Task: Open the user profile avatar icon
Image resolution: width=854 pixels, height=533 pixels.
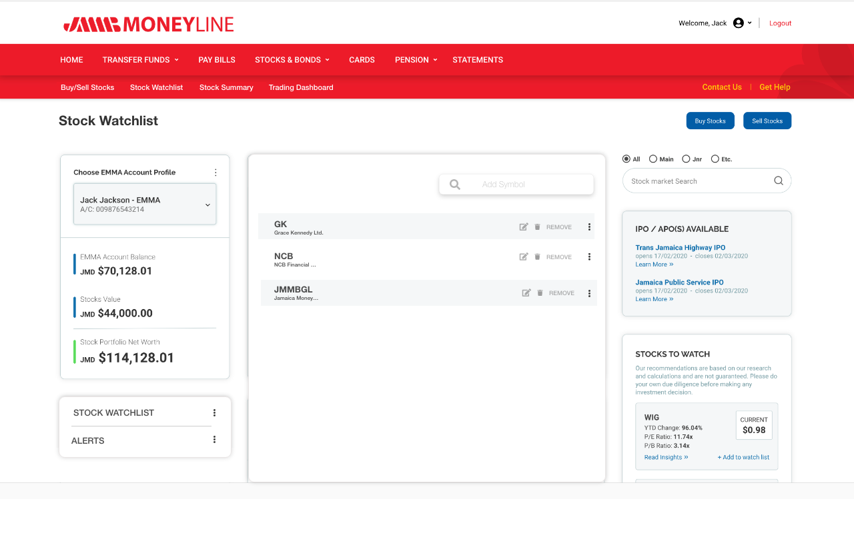Action: click(x=738, y=23)
